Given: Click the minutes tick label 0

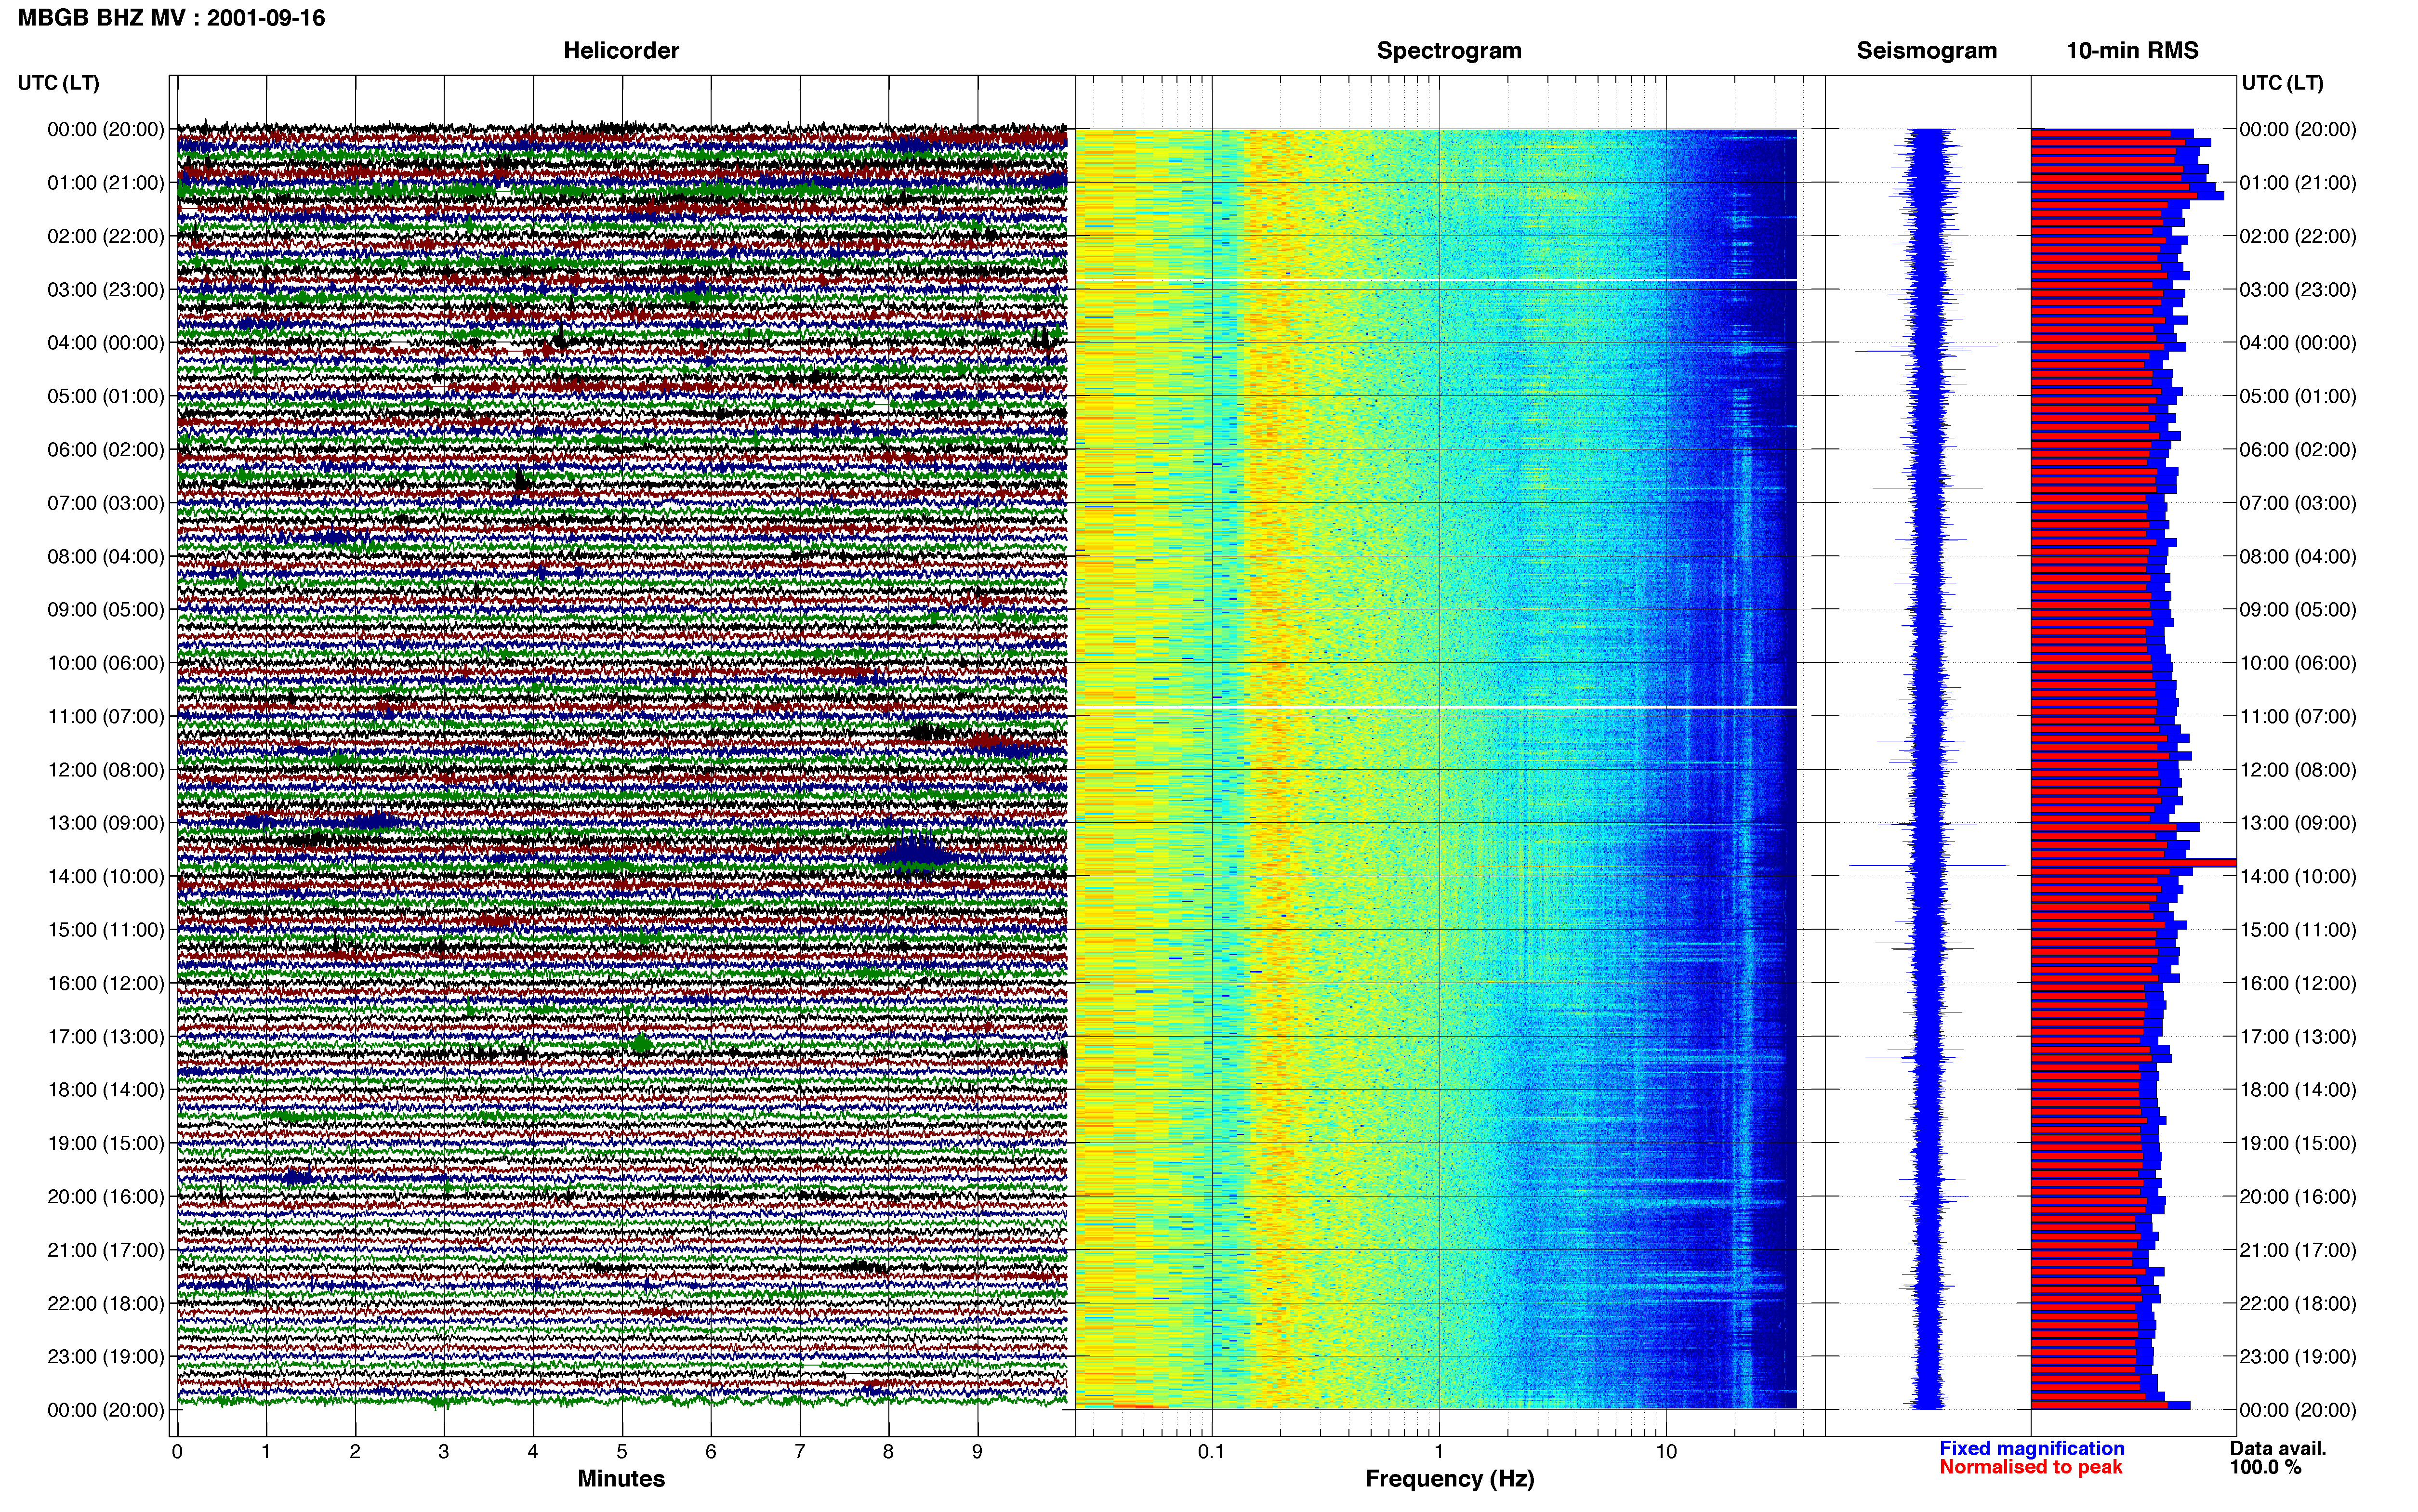Looking at the screenshot, I should coord(177,1452).
